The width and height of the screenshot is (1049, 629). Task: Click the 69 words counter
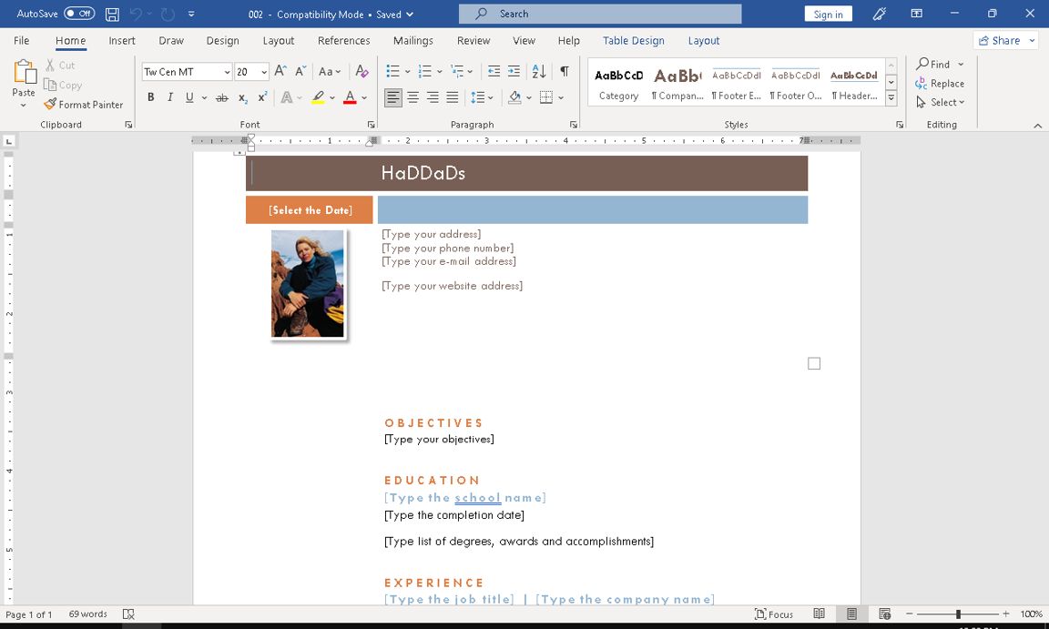(x=87, y=614)
